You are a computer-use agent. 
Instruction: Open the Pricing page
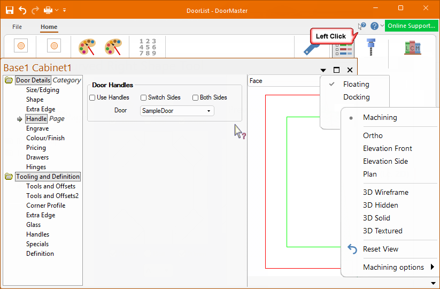click(36, 148)
